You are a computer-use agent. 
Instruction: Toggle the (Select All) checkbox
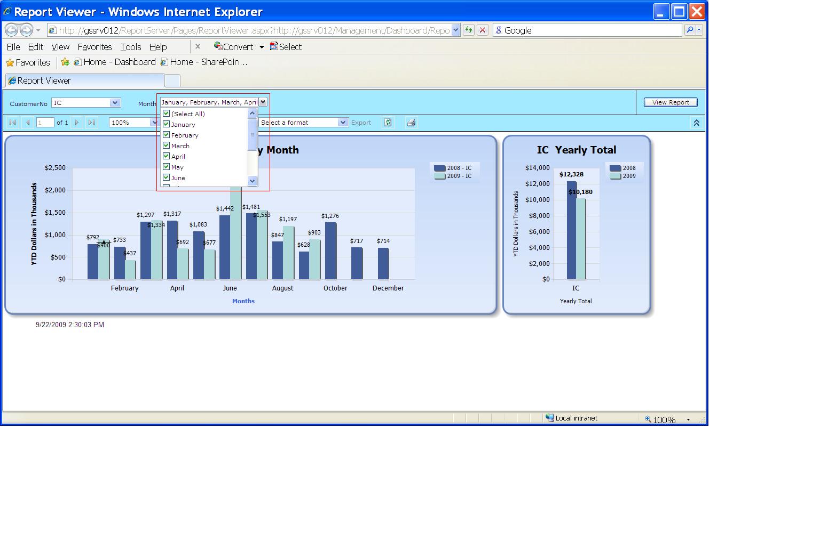[166, 114]
